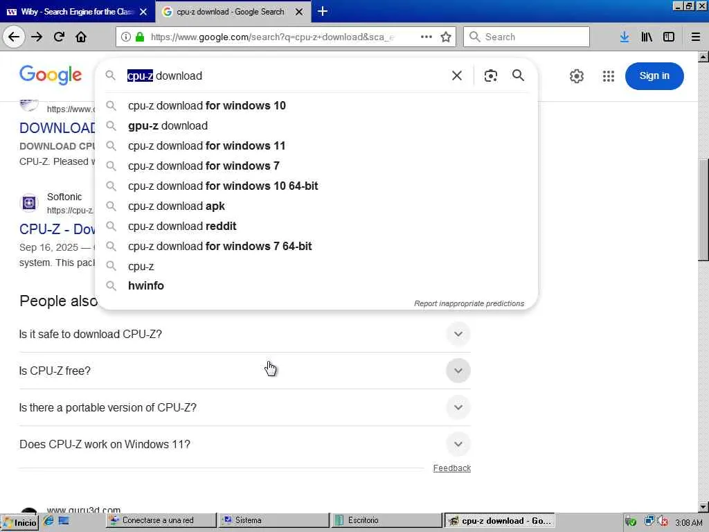
Task: Click the scrollbar up arrow
Action: point(703,57)
